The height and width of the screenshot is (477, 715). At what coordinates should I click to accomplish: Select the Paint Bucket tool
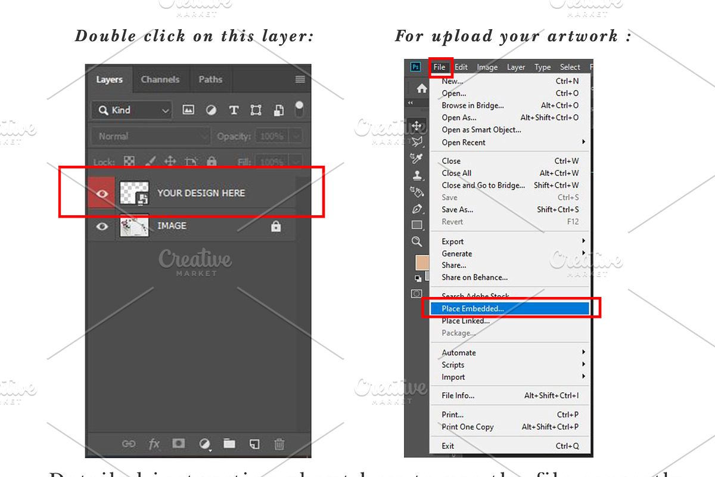coord(417,192)
